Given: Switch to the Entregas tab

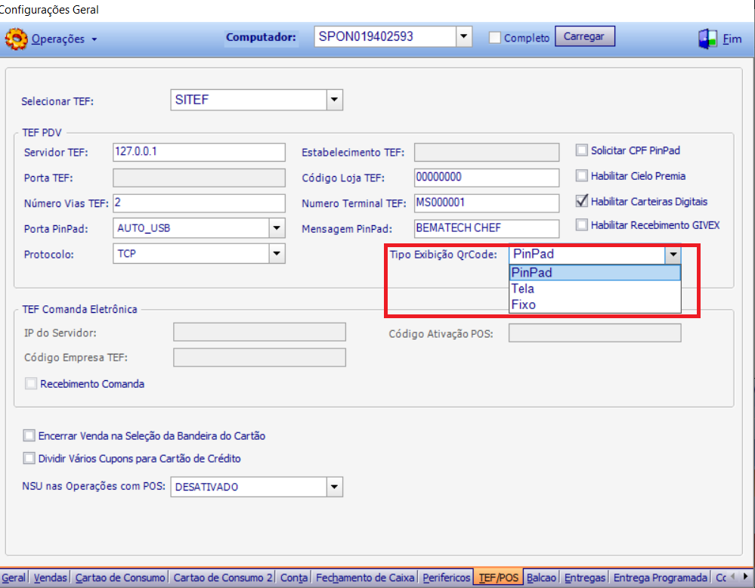Looking at the screenshot, I should (x=584, y=577).
